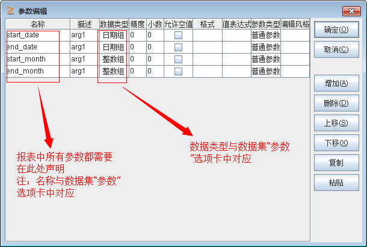Select the end_date name cell
Image resolution: width=367 pixels, height=247 pixels.
(x=38, y=47)
